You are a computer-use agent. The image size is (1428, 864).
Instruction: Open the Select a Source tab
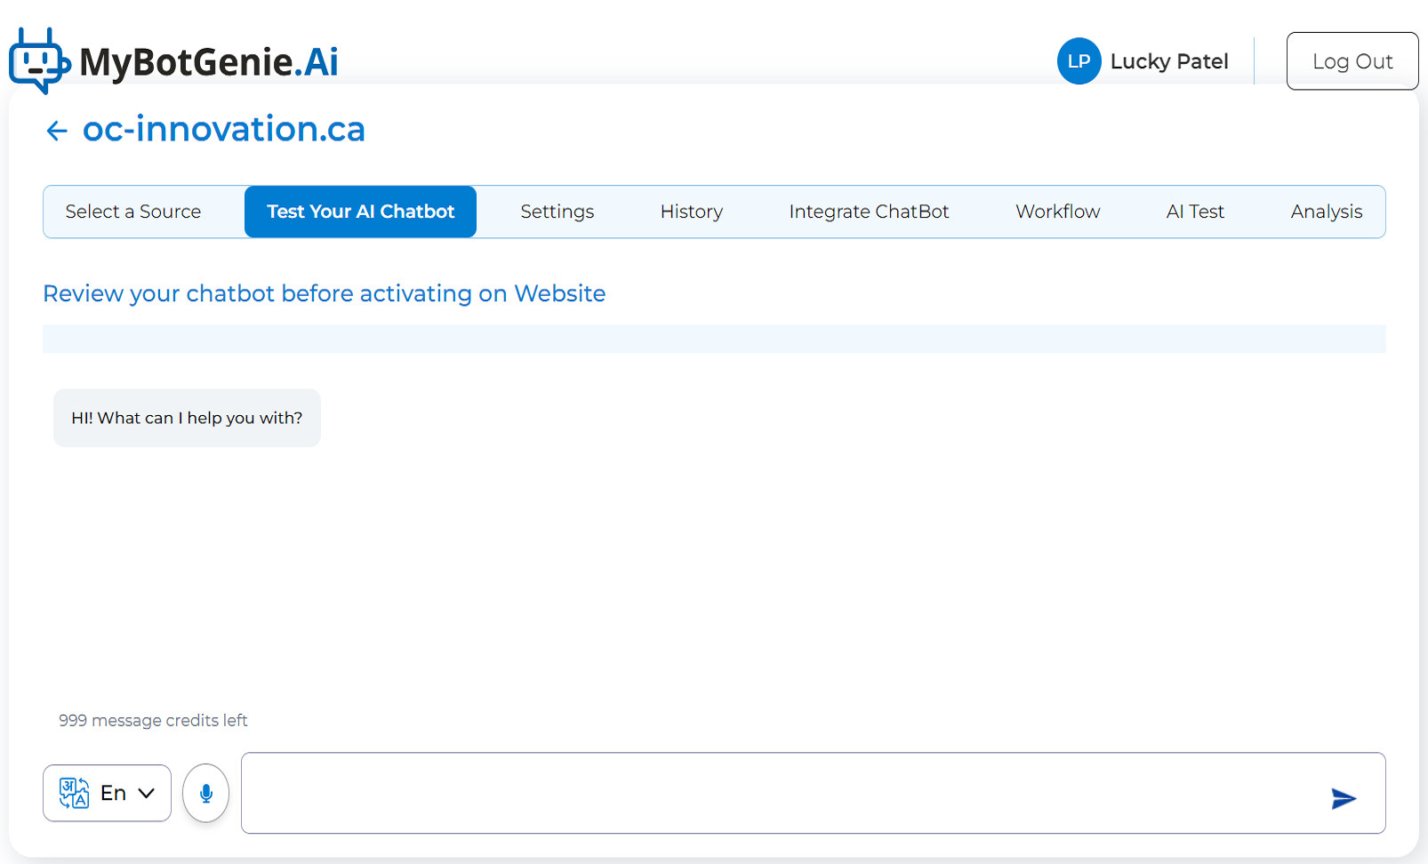(133, 212)
